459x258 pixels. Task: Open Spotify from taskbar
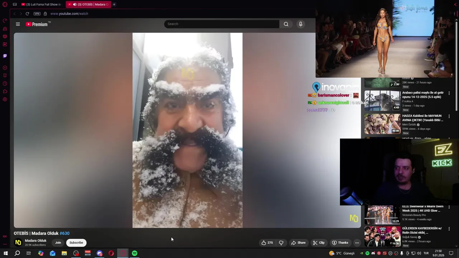[134, 253]
